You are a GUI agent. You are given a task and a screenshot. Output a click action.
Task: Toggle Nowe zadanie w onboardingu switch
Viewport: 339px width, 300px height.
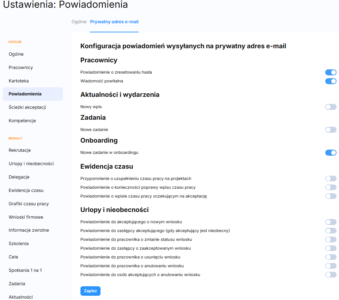[x=331, y=153]
